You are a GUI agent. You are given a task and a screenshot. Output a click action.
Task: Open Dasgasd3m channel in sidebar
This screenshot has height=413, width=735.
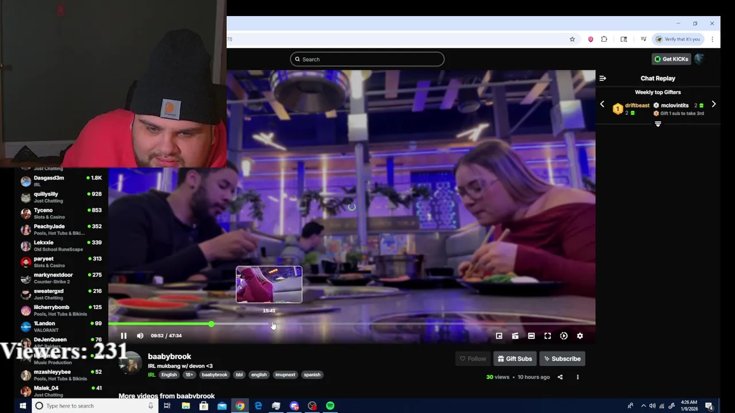click(61, 181)
